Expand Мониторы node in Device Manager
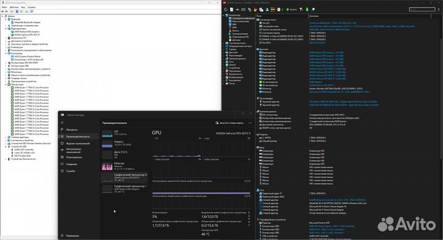The height and width of the screenshot is (240, 443). tap(6, 72)
